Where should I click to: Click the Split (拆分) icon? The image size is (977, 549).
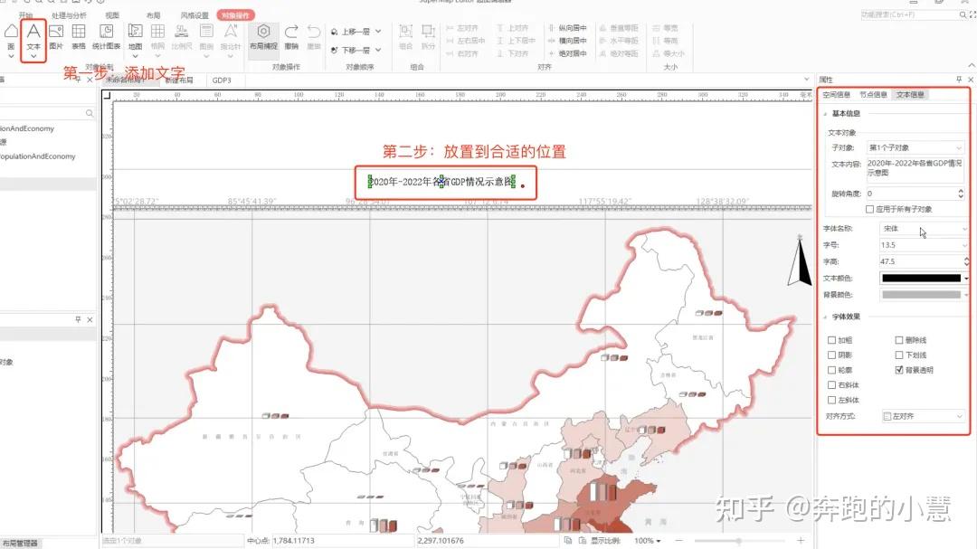point(428,33)
